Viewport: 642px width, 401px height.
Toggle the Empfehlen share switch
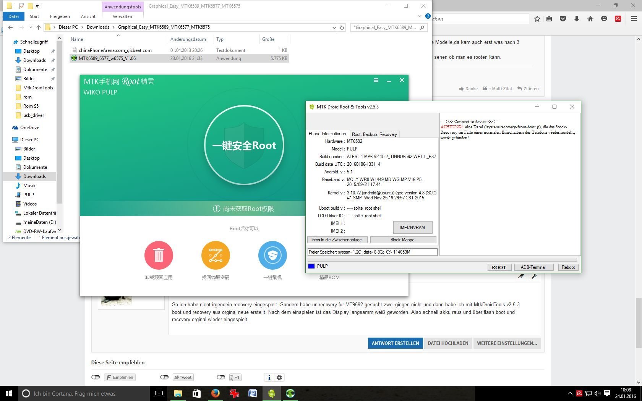point(96,377)
